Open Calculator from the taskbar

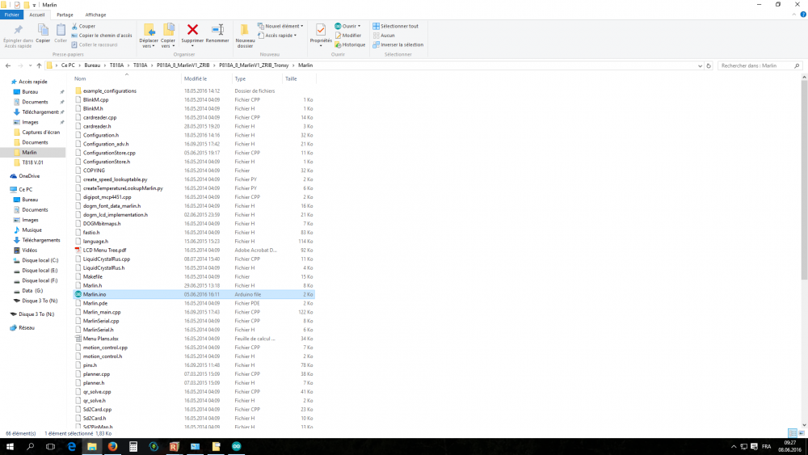click(133, 446)
